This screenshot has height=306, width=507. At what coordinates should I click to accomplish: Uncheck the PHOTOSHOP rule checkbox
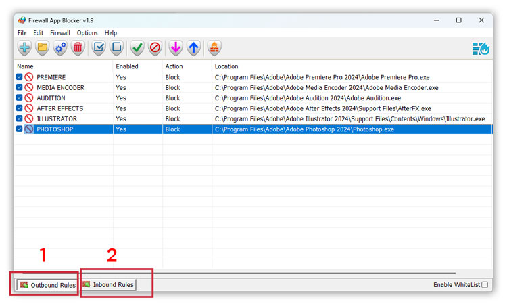click(20, 129)
